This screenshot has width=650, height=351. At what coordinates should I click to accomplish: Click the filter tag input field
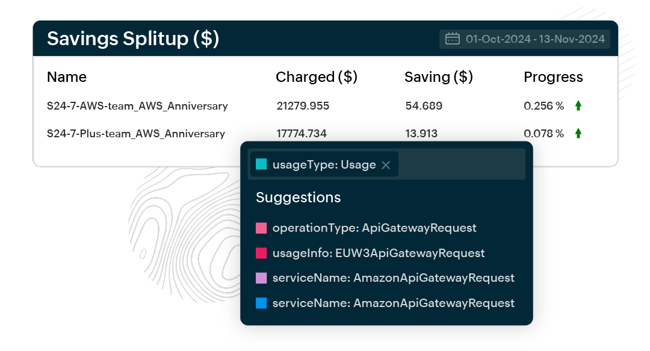460,165
